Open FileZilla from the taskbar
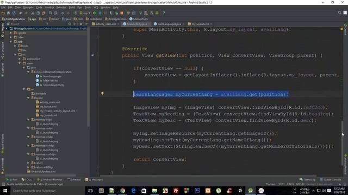The width and height of the screenshot is (348, 195). pos(176,191)
